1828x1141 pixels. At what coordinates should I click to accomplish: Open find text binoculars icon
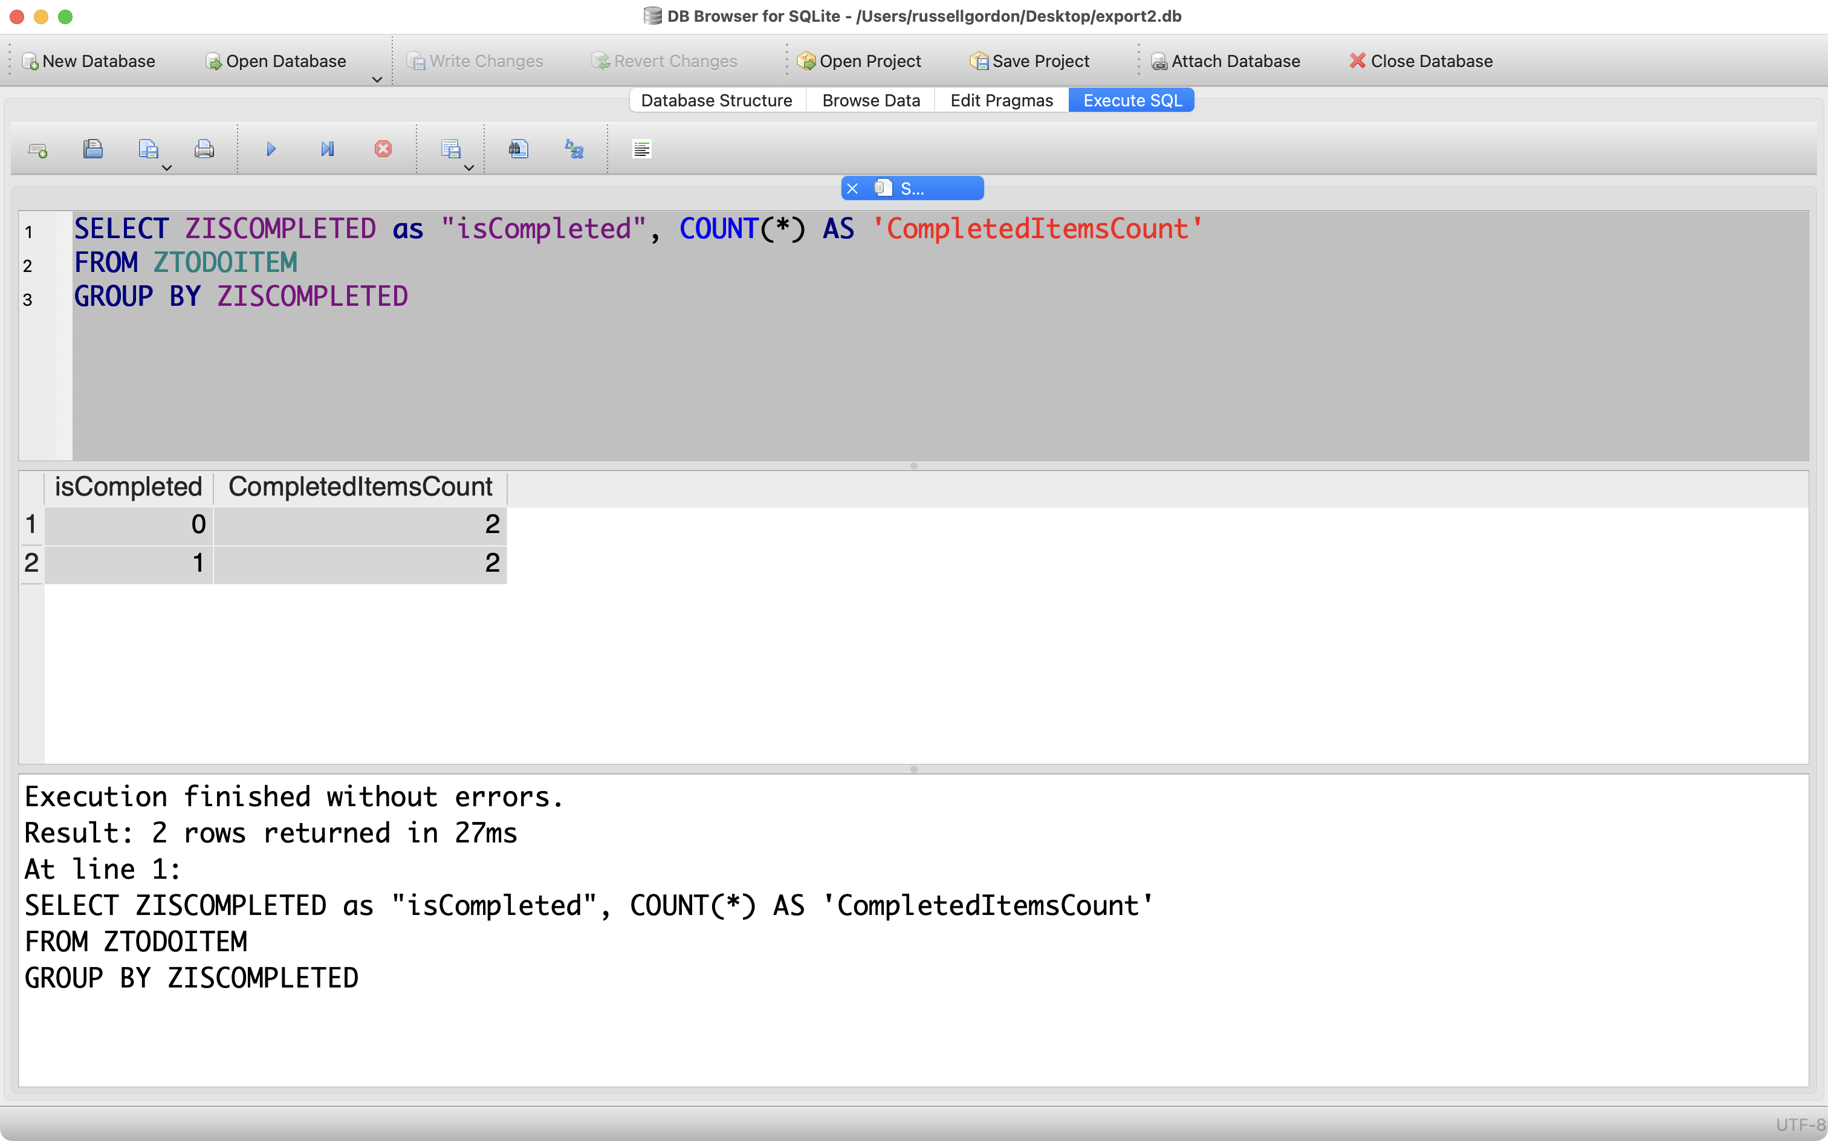(518, 149)
